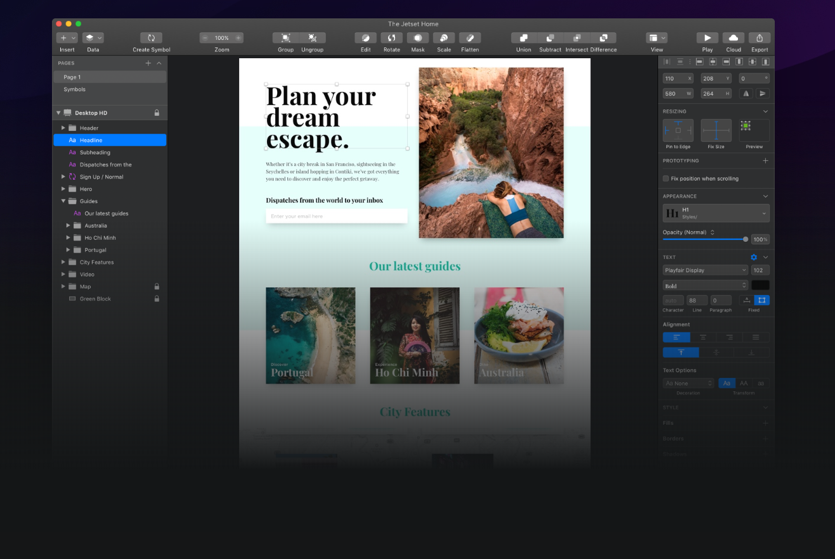
Task: Open the H1 text style dropdown
Action: (x=716, y=213)
